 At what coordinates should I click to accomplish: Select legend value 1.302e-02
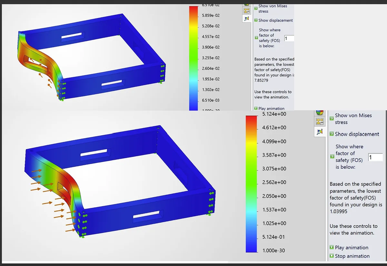[211, 89]
